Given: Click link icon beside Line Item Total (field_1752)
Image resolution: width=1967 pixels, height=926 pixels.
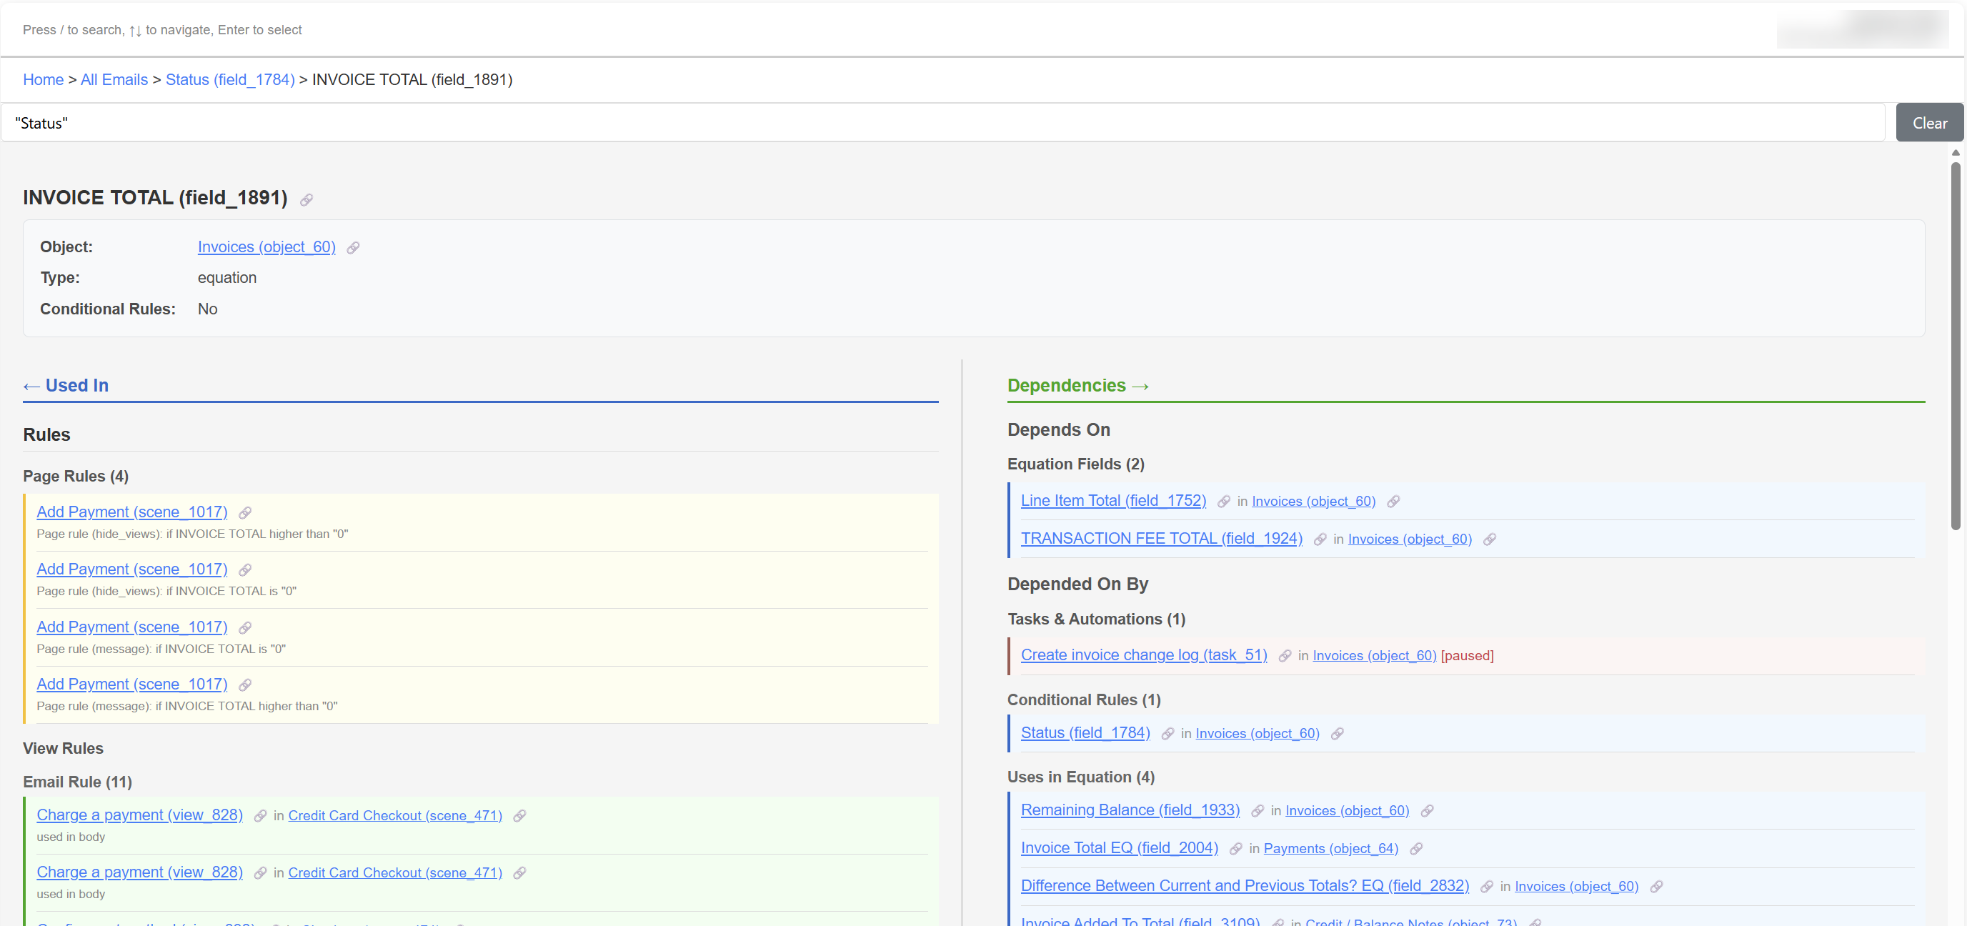Looking at the screenshot, I should [x=1223, y=502].
